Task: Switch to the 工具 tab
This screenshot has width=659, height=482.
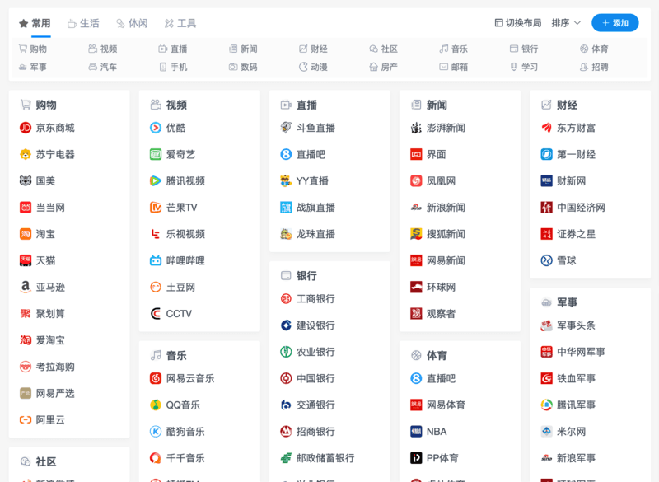Action: tap(180, 23)
